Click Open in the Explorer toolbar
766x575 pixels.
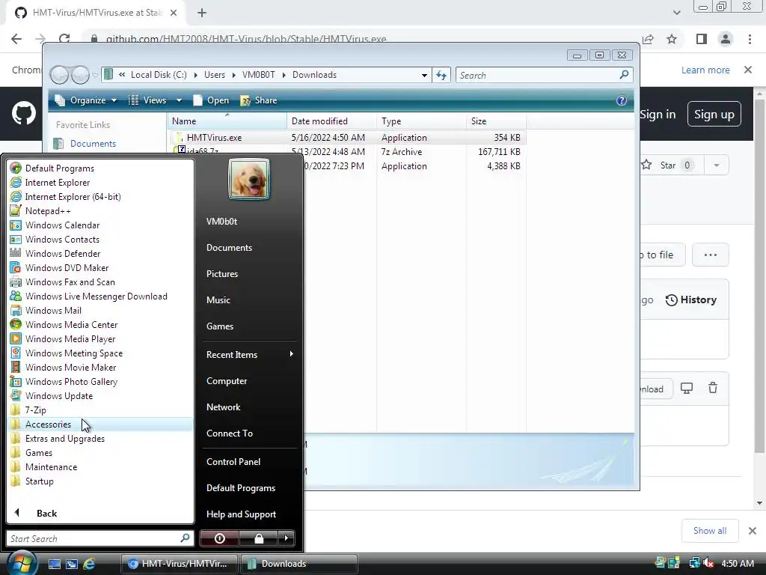click(211, 100)
